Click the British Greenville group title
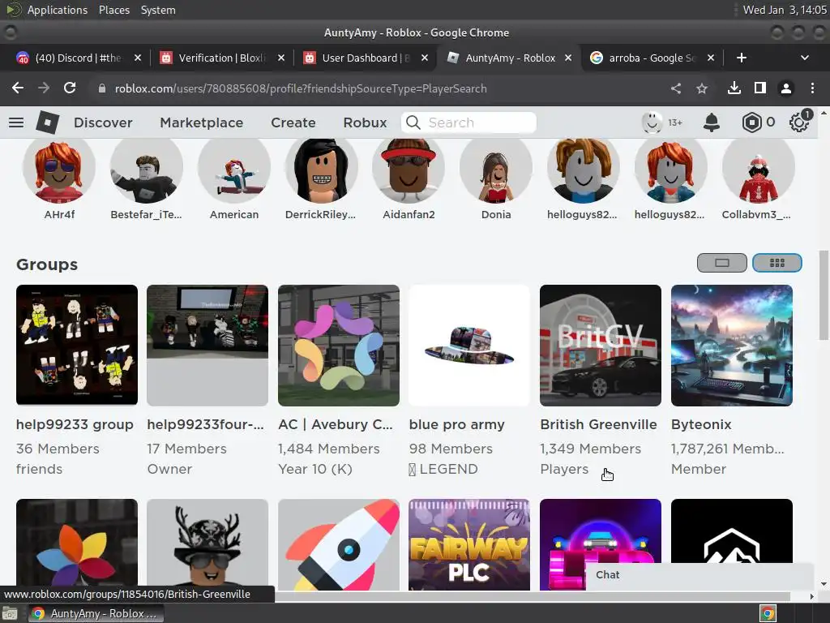The width and height of the screenshot is (830, 623). tap(598, 424)
